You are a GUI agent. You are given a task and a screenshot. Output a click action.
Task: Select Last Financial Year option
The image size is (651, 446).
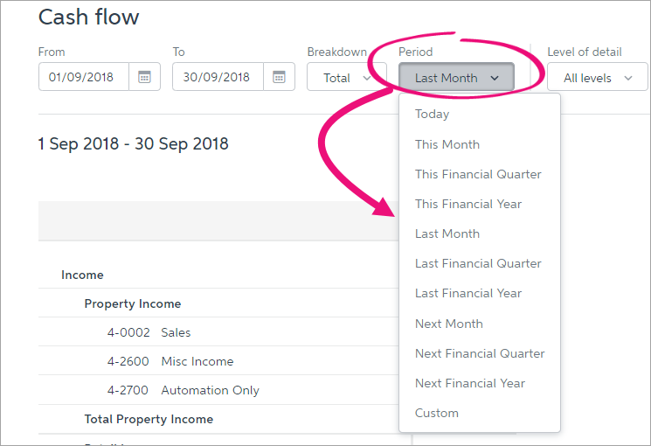468,293
